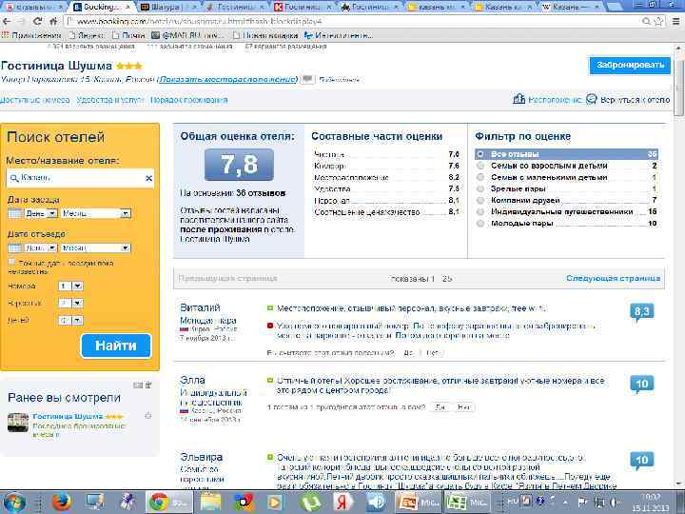Open the Порядок проживания page tab

point(188,100)
